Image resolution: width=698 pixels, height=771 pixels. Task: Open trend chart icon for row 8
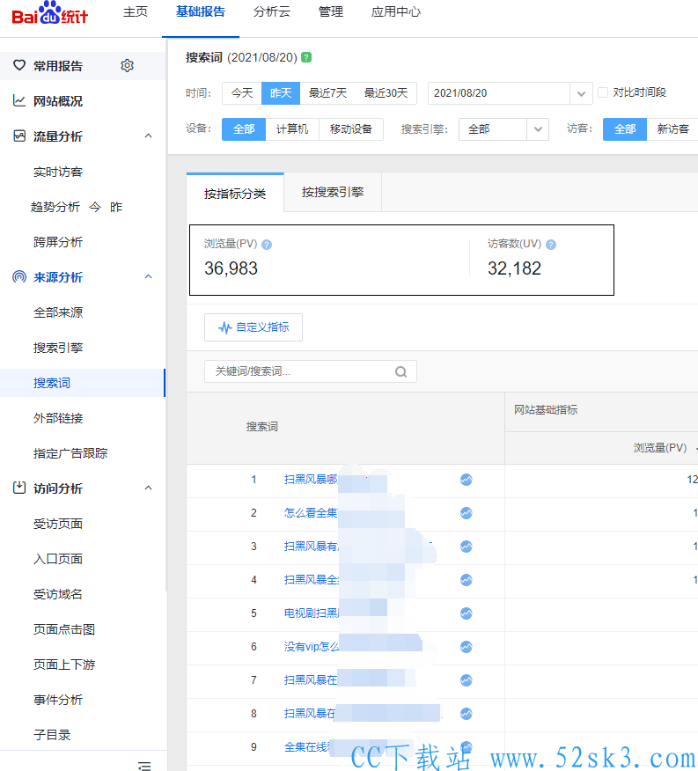[467, 714]
